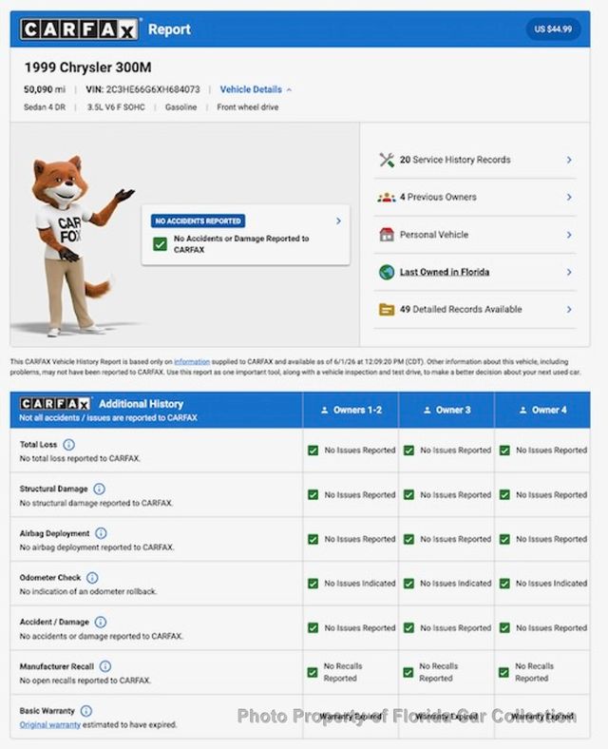Click the wrench icon beside Service History Records
608x749 pixels.
tap(386, 160)
